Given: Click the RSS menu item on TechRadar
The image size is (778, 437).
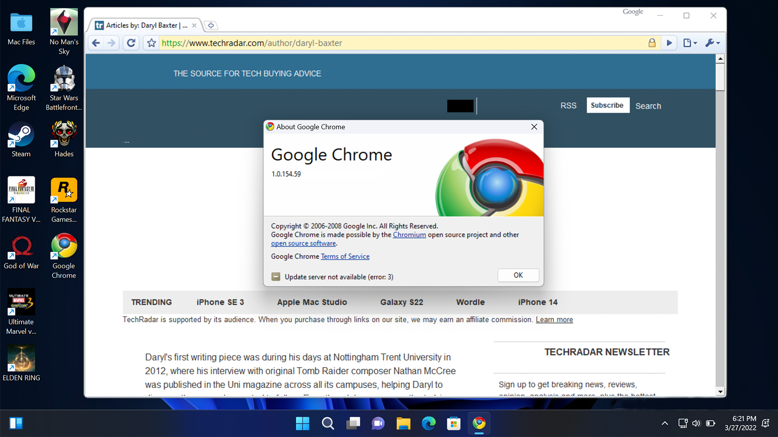Looking at the screenshot, I should (569, 106).
